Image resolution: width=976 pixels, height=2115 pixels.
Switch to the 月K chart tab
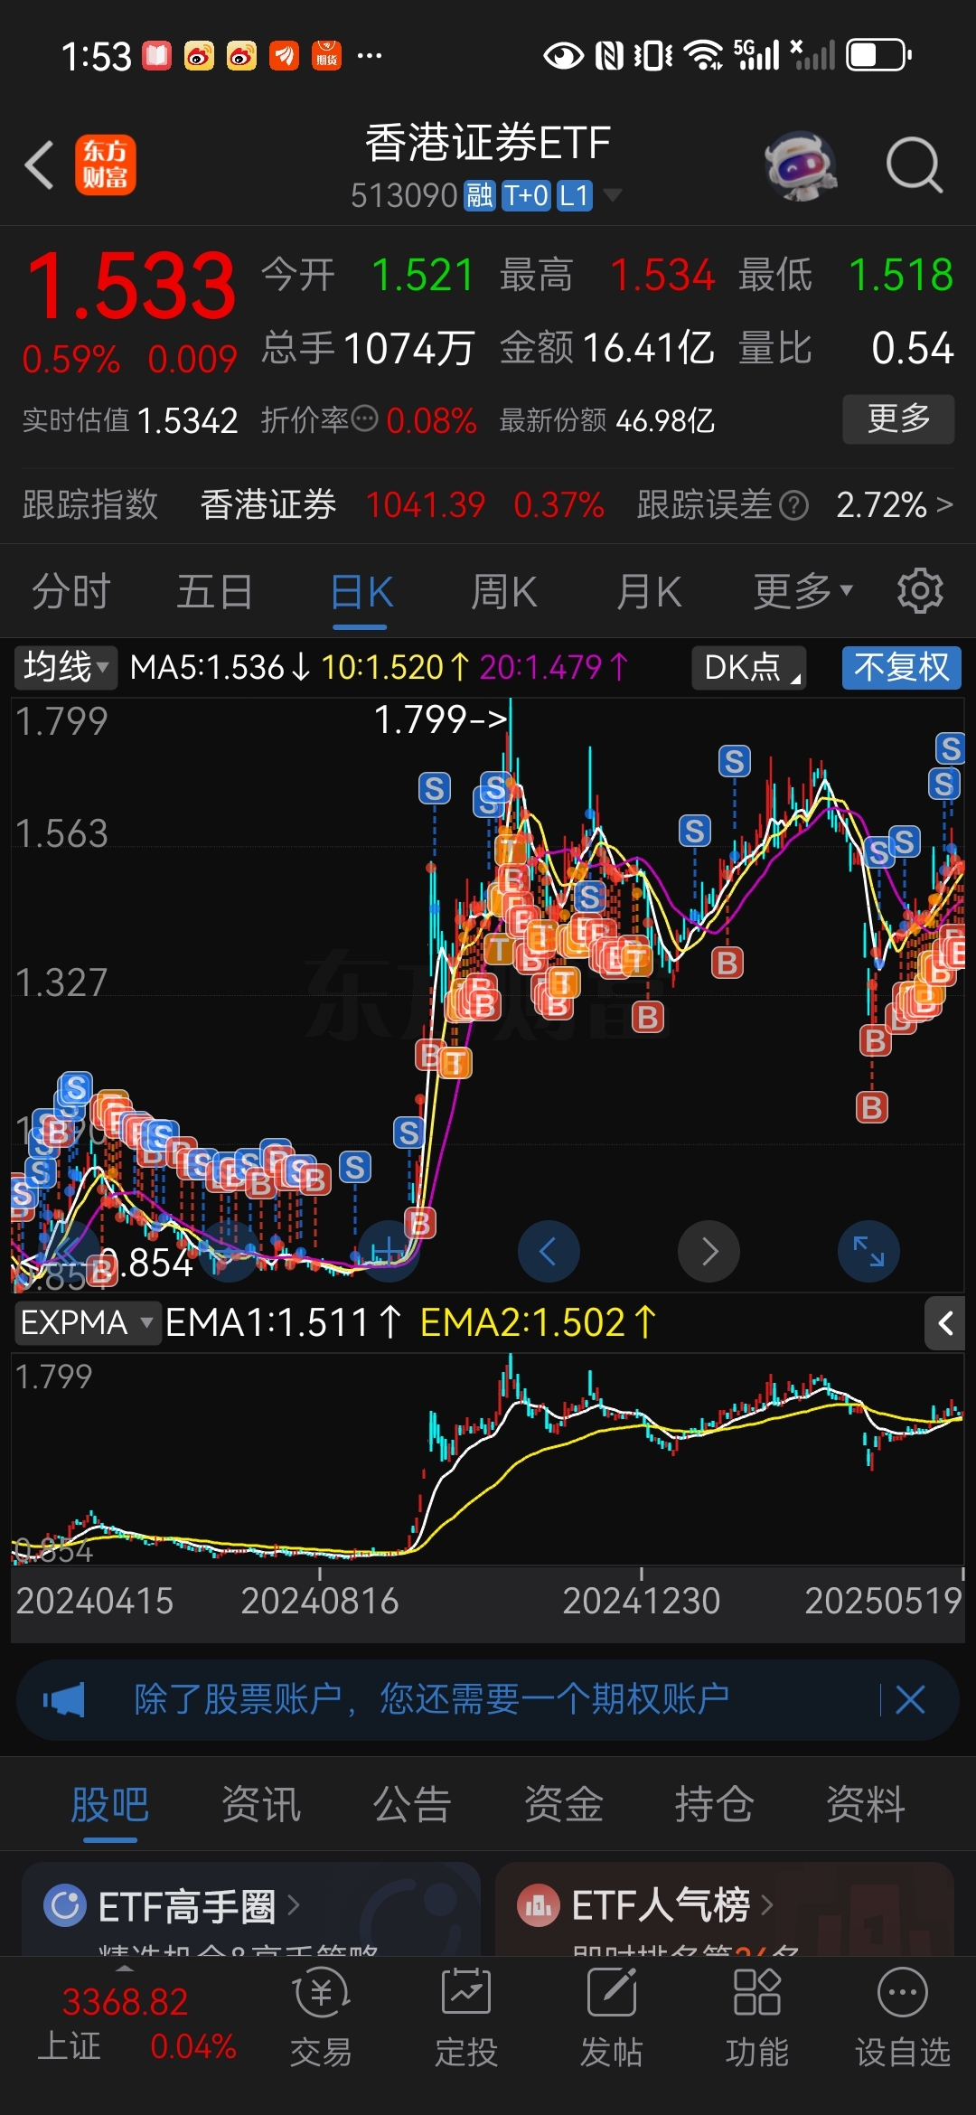point(649,593)
